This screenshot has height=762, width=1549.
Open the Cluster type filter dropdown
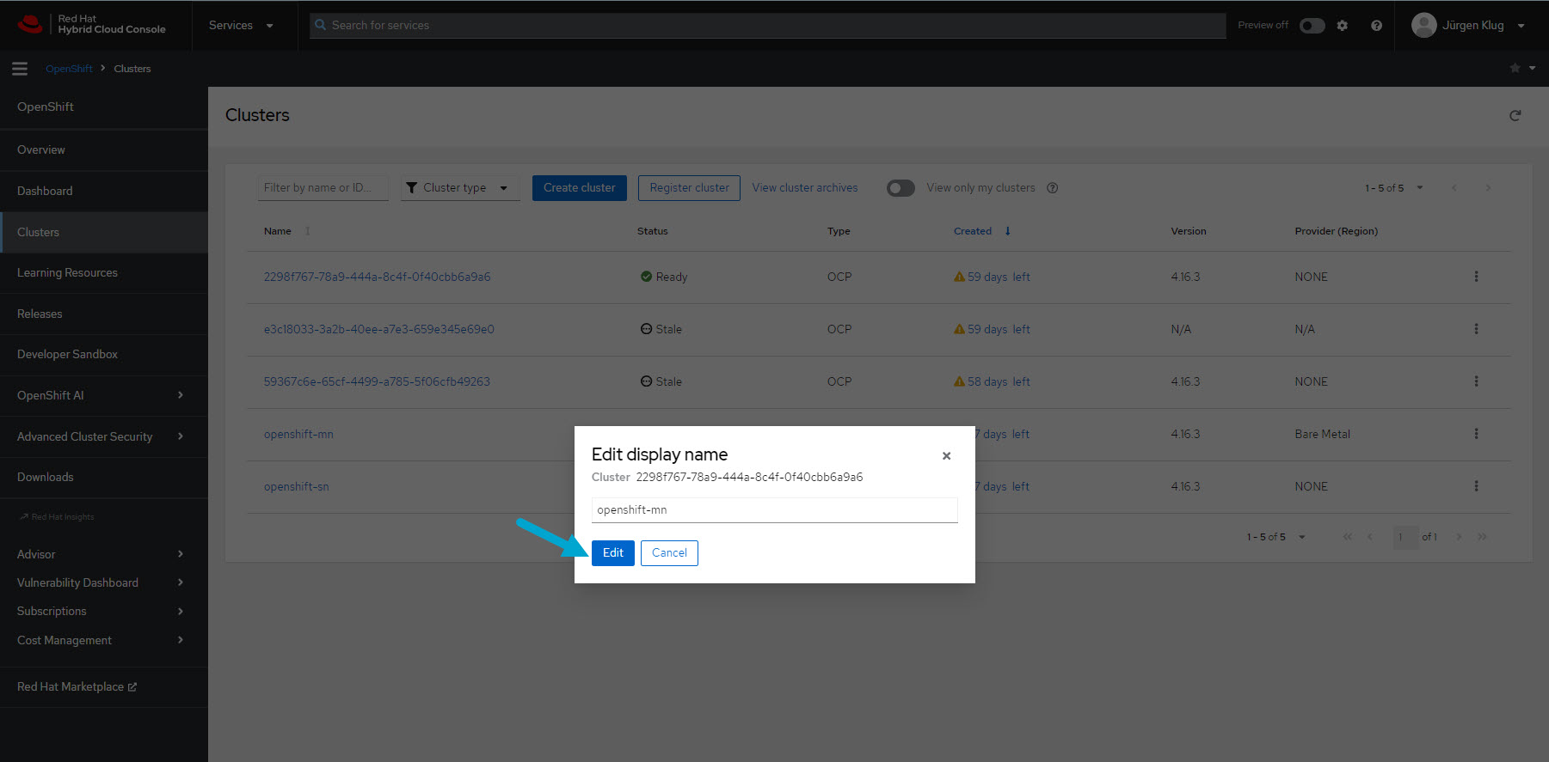459,188
